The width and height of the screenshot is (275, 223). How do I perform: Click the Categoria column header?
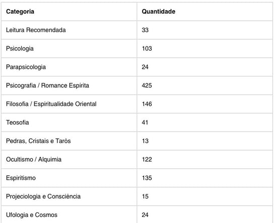coord(69,12)
